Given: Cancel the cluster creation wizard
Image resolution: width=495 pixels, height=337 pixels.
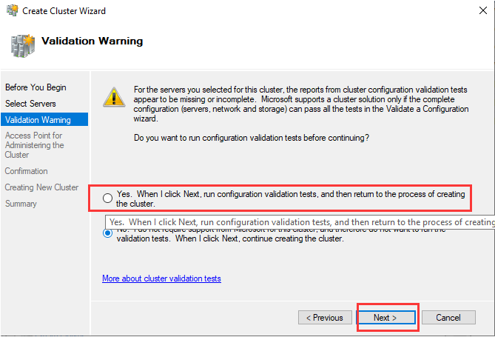Looking at the screenshot, I should point(448,318).
